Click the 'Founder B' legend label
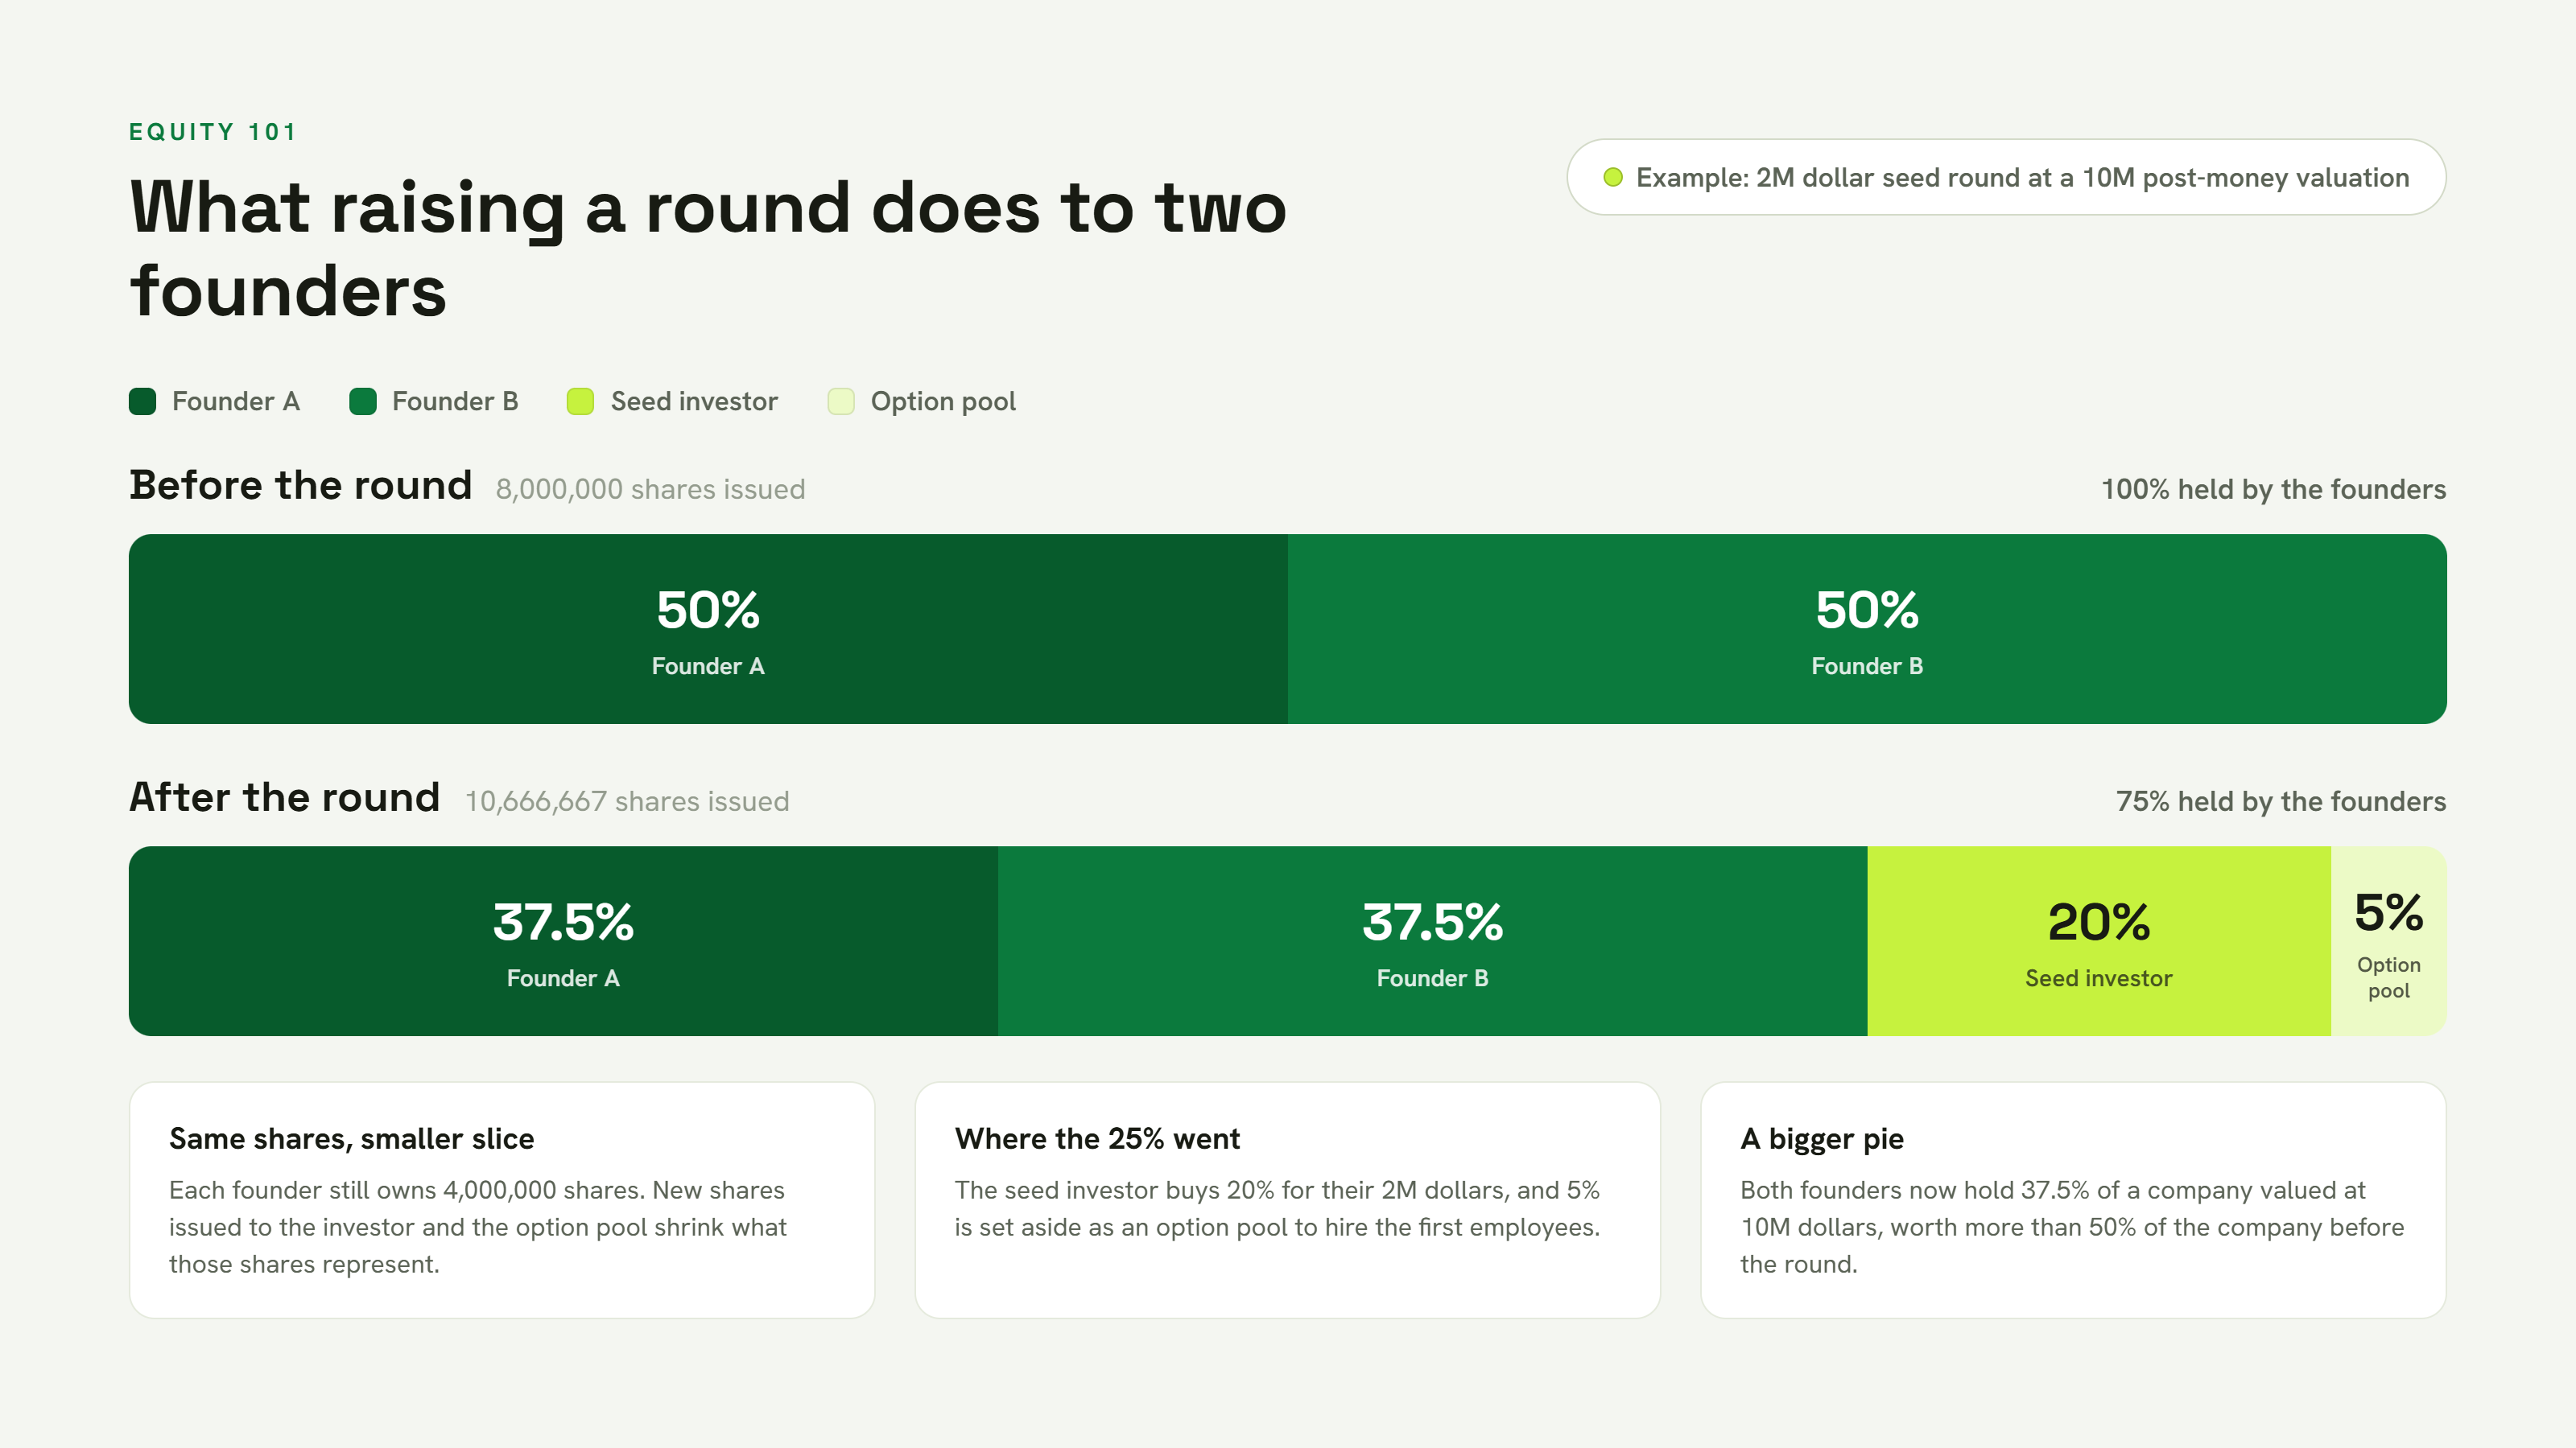2576x1448 pixels. 455,401
